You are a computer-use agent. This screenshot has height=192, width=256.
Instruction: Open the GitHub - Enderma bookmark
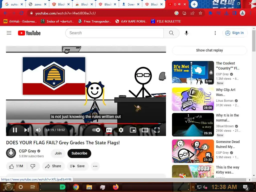[19, 21]
